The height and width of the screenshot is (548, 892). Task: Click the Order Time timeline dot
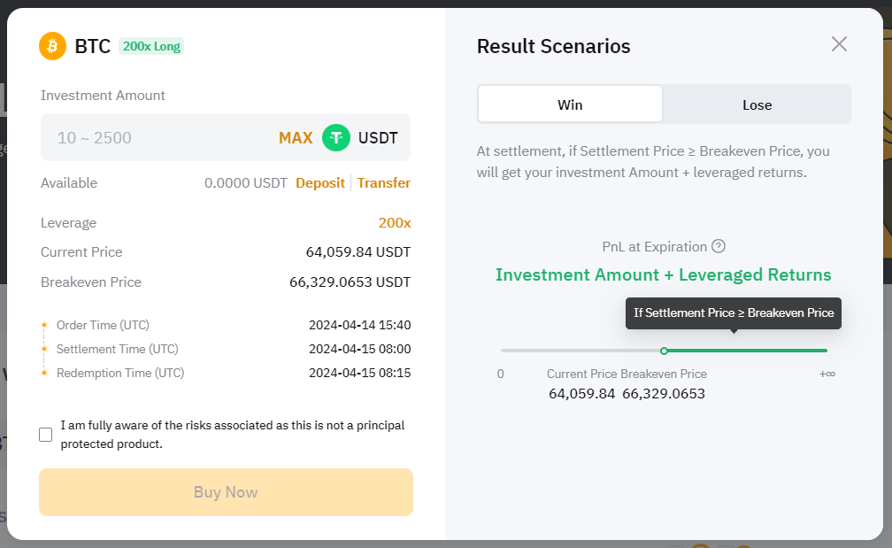click(x=43, y=325)
